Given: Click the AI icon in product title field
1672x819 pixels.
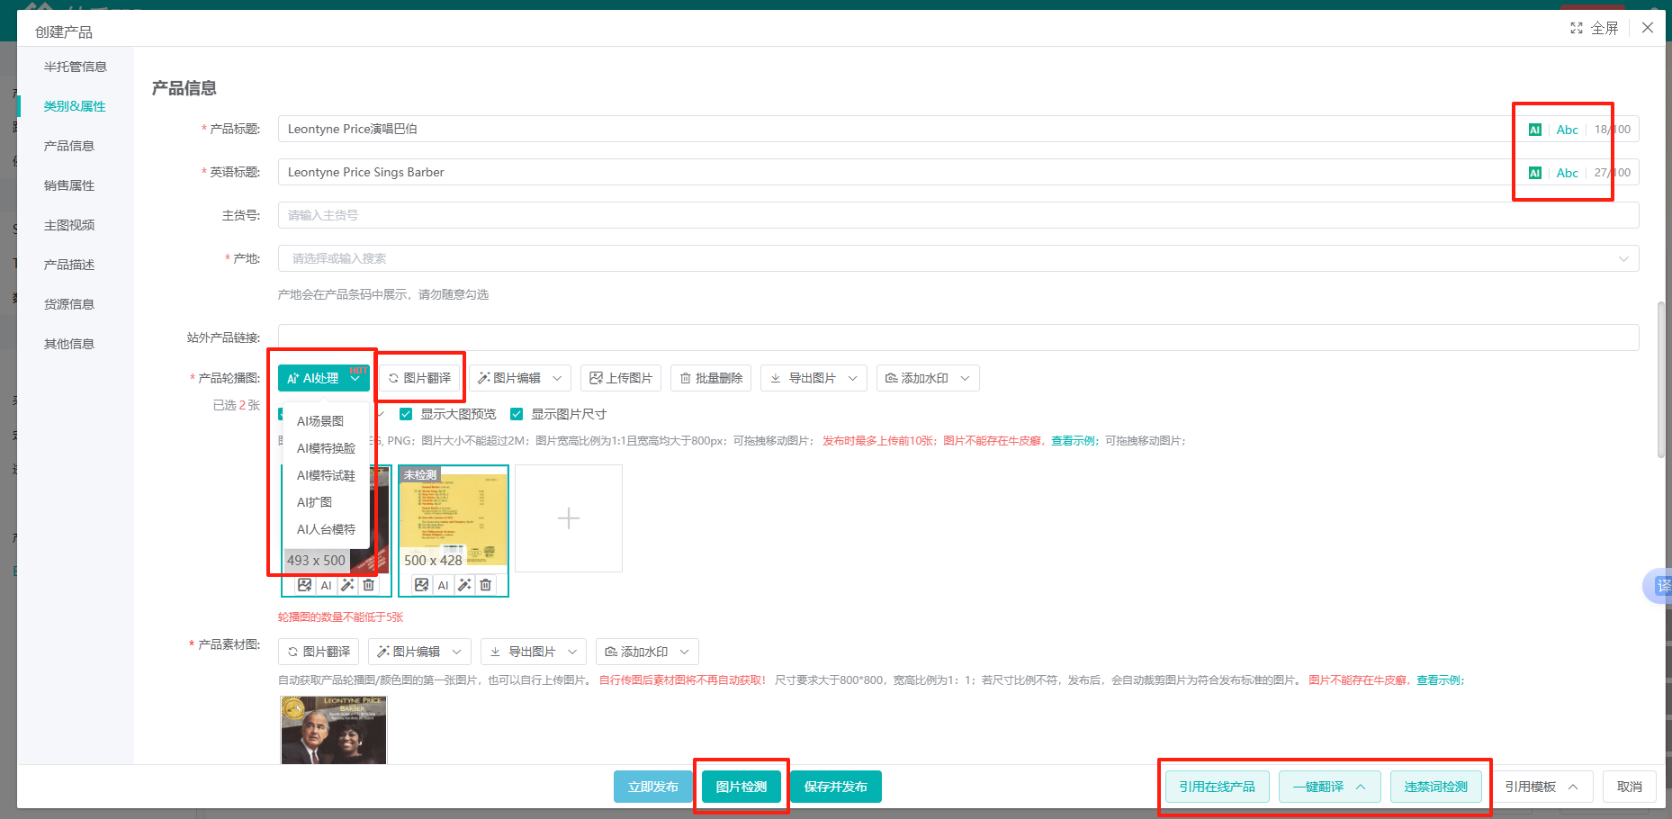Looking at the screenshot, I should [1535, 130].
